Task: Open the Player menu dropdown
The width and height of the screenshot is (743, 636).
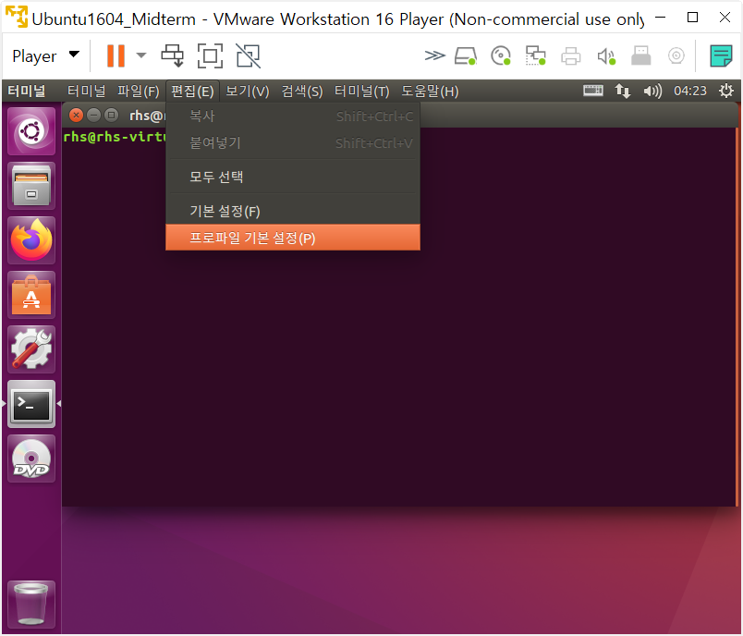Action: click(45, 55)
